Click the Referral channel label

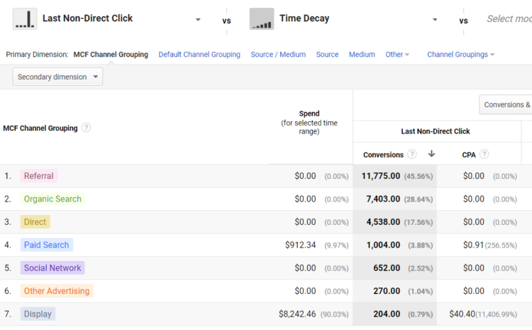pyautogui.click(x=39, y=176)
